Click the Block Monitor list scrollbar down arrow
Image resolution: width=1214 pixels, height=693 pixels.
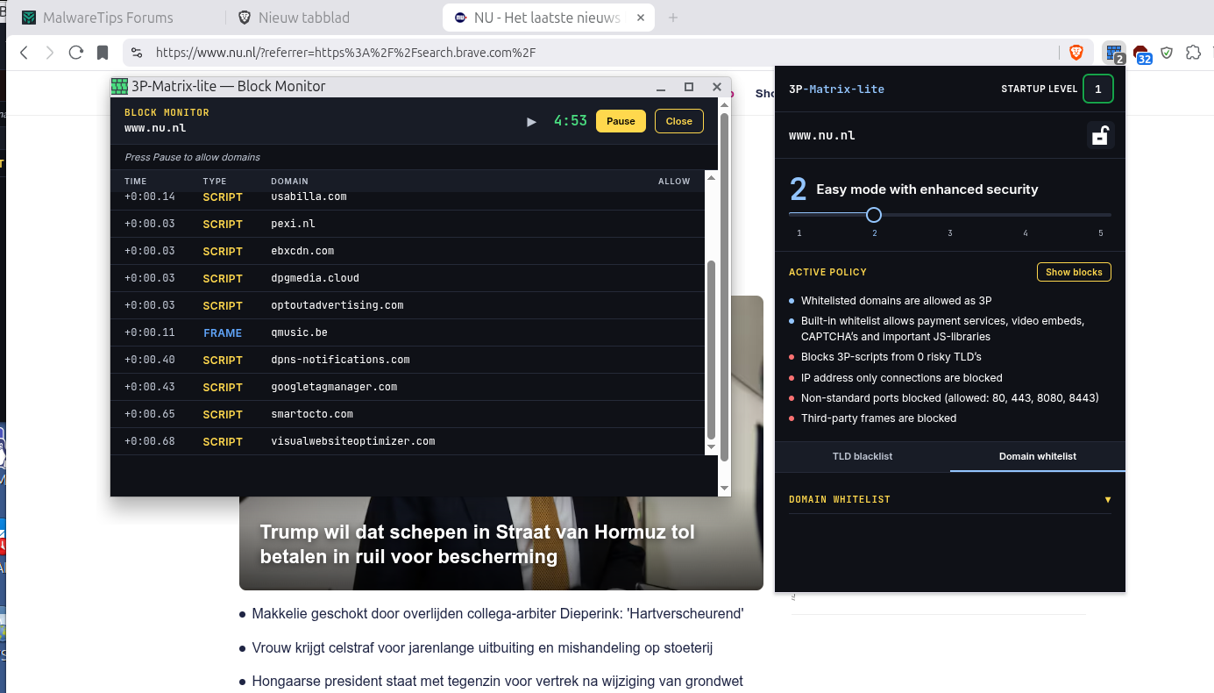[x=711, y=447]
